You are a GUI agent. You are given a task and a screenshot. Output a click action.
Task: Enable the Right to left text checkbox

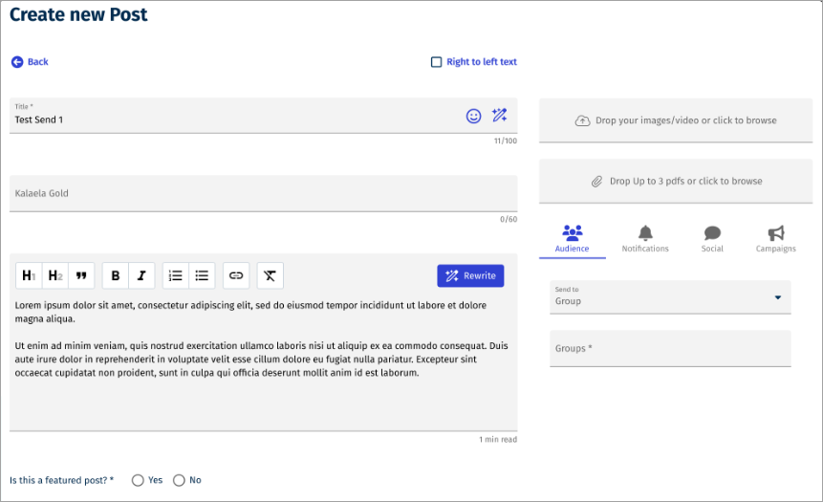coord(437,62)
